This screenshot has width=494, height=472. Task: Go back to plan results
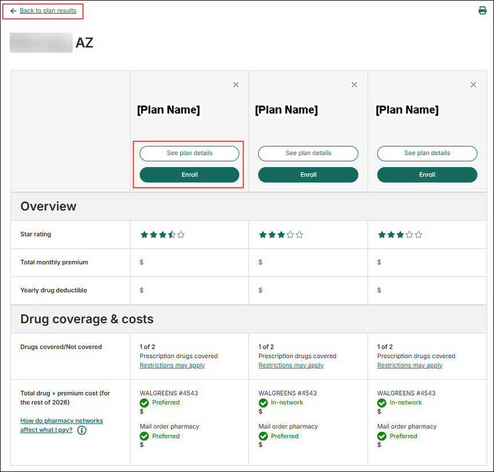48,10
